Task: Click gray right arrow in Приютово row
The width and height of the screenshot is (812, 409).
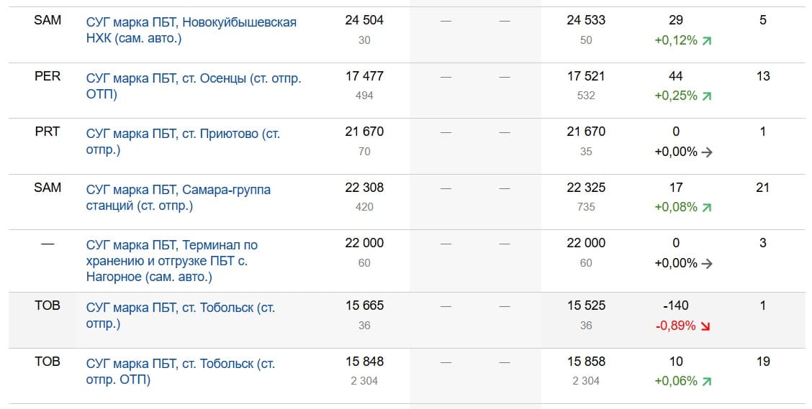Action: 706,152
